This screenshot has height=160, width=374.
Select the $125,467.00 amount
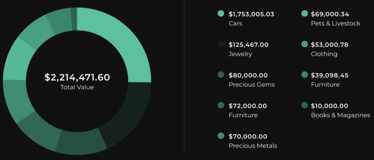[248, 45]
